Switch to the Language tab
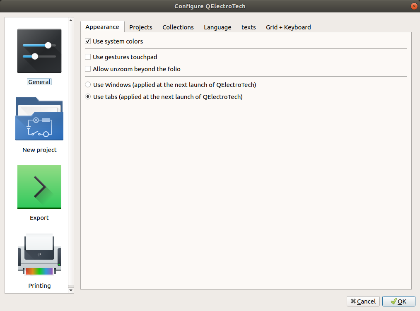420x311 pixels. (217, 27)
